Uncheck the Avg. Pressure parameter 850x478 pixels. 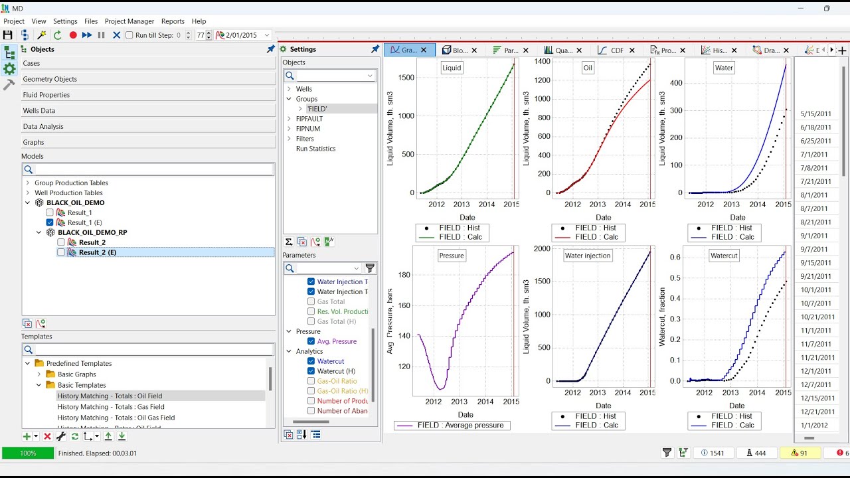point(311,341)
